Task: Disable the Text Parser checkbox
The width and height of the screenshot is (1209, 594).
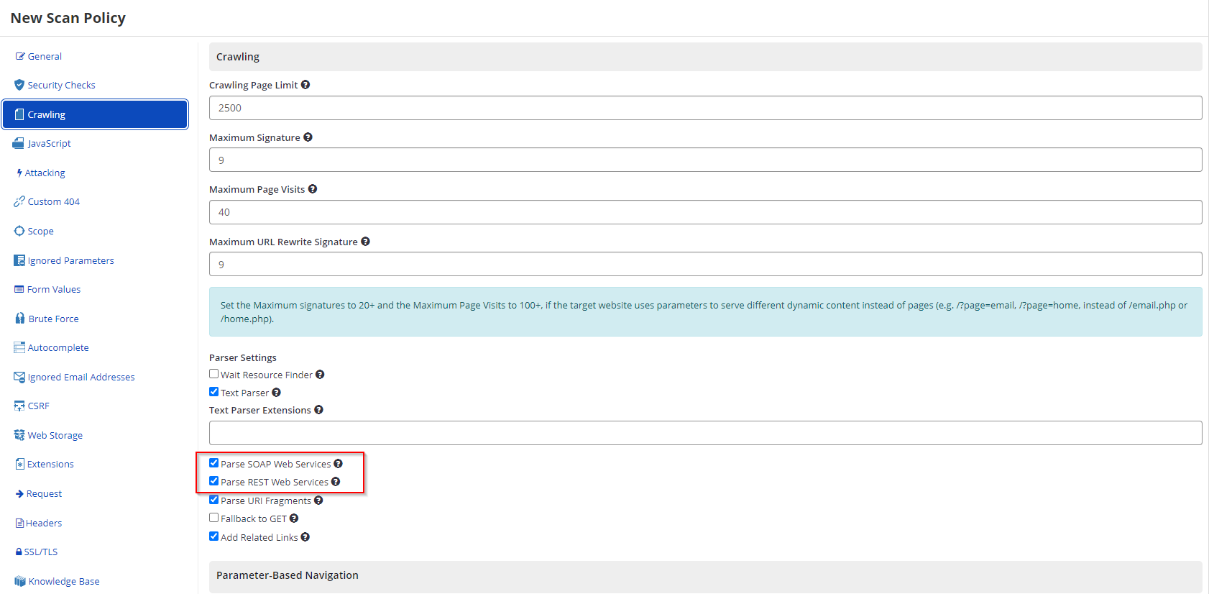Action: 214,392
